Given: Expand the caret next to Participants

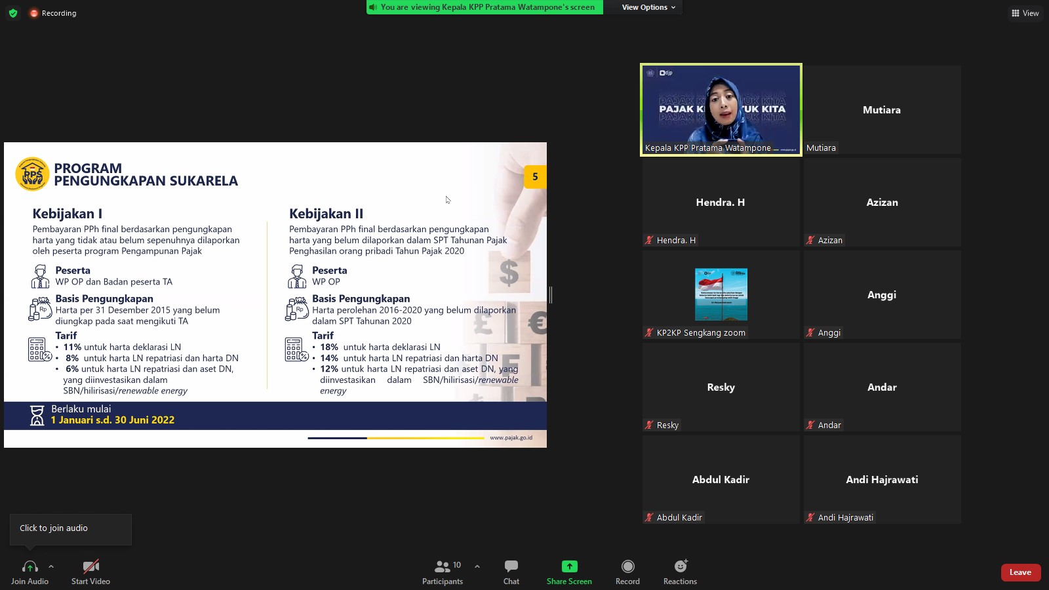Looking at the screenshot, I should pos(477,566).
